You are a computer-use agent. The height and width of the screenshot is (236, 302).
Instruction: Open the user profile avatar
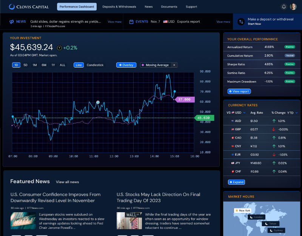coord(293,7)
